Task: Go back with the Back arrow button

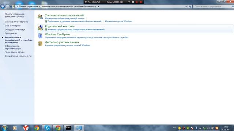Action: (x=3, y=7)
